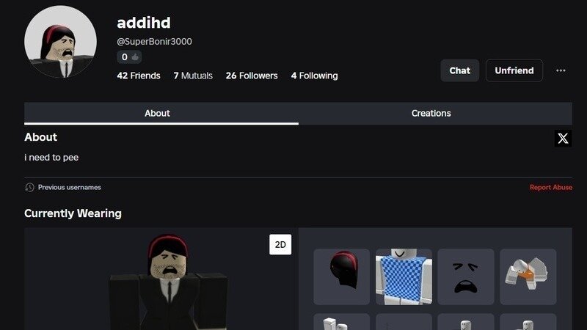Toggle the 2D avatar view button
The width and height of the screenshot is (587, 330).
pyautogui.click(x=280, y=244)
